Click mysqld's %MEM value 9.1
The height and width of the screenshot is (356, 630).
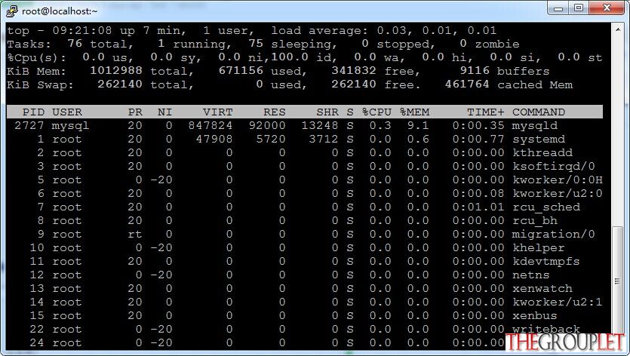click(418, 126)
